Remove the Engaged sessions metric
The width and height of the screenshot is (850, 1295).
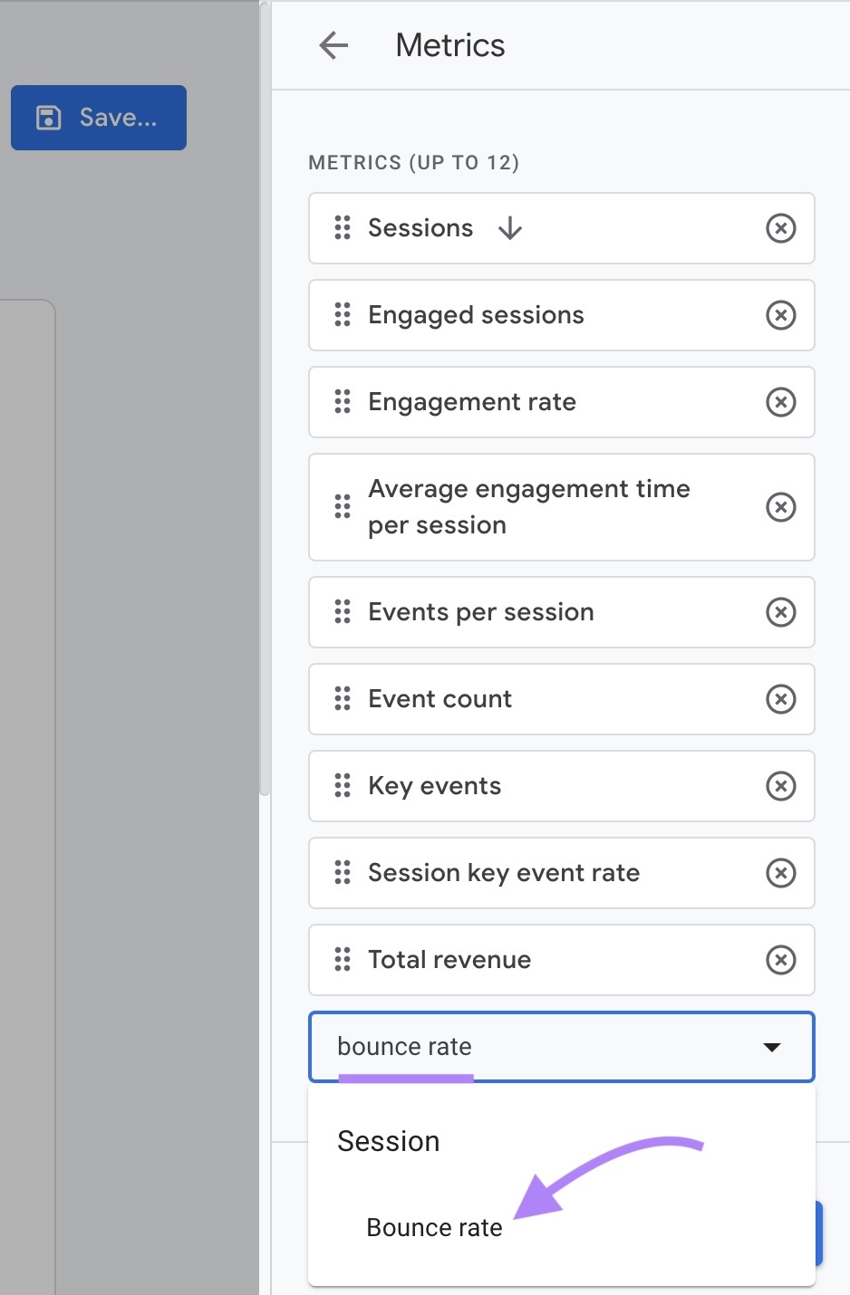[780, 315]
